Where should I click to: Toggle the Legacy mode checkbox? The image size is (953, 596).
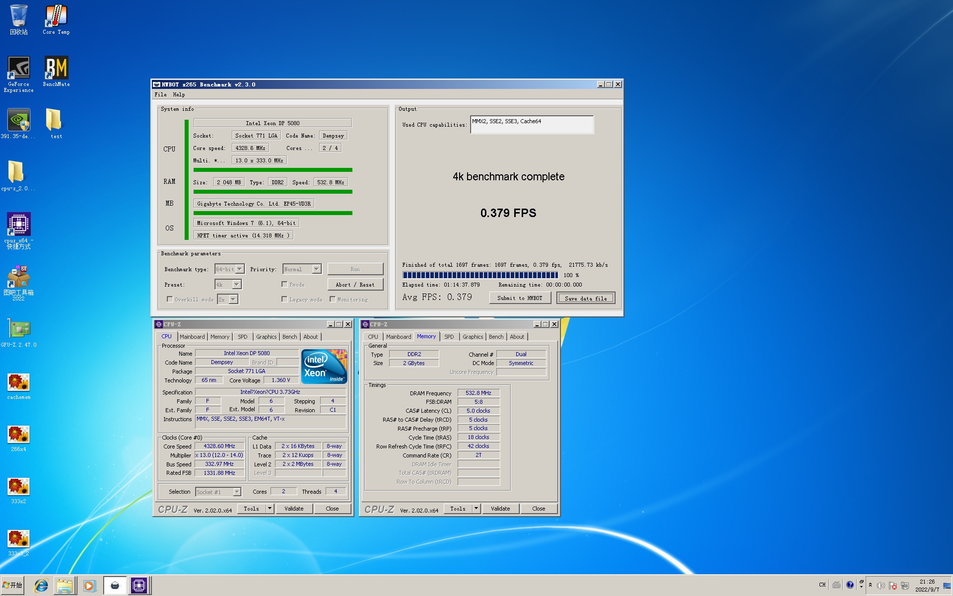click(284, 299)
